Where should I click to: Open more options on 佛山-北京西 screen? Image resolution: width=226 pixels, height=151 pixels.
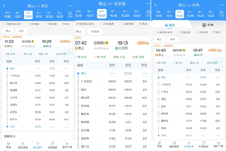[149, 4]
